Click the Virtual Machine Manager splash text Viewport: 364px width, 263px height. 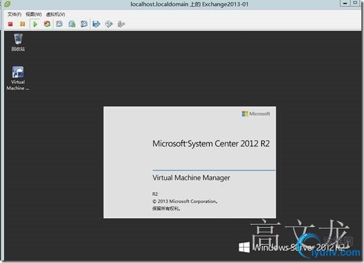pos(191,178)
